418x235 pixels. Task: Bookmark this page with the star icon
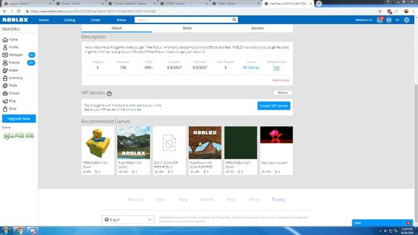coord(380,11)
